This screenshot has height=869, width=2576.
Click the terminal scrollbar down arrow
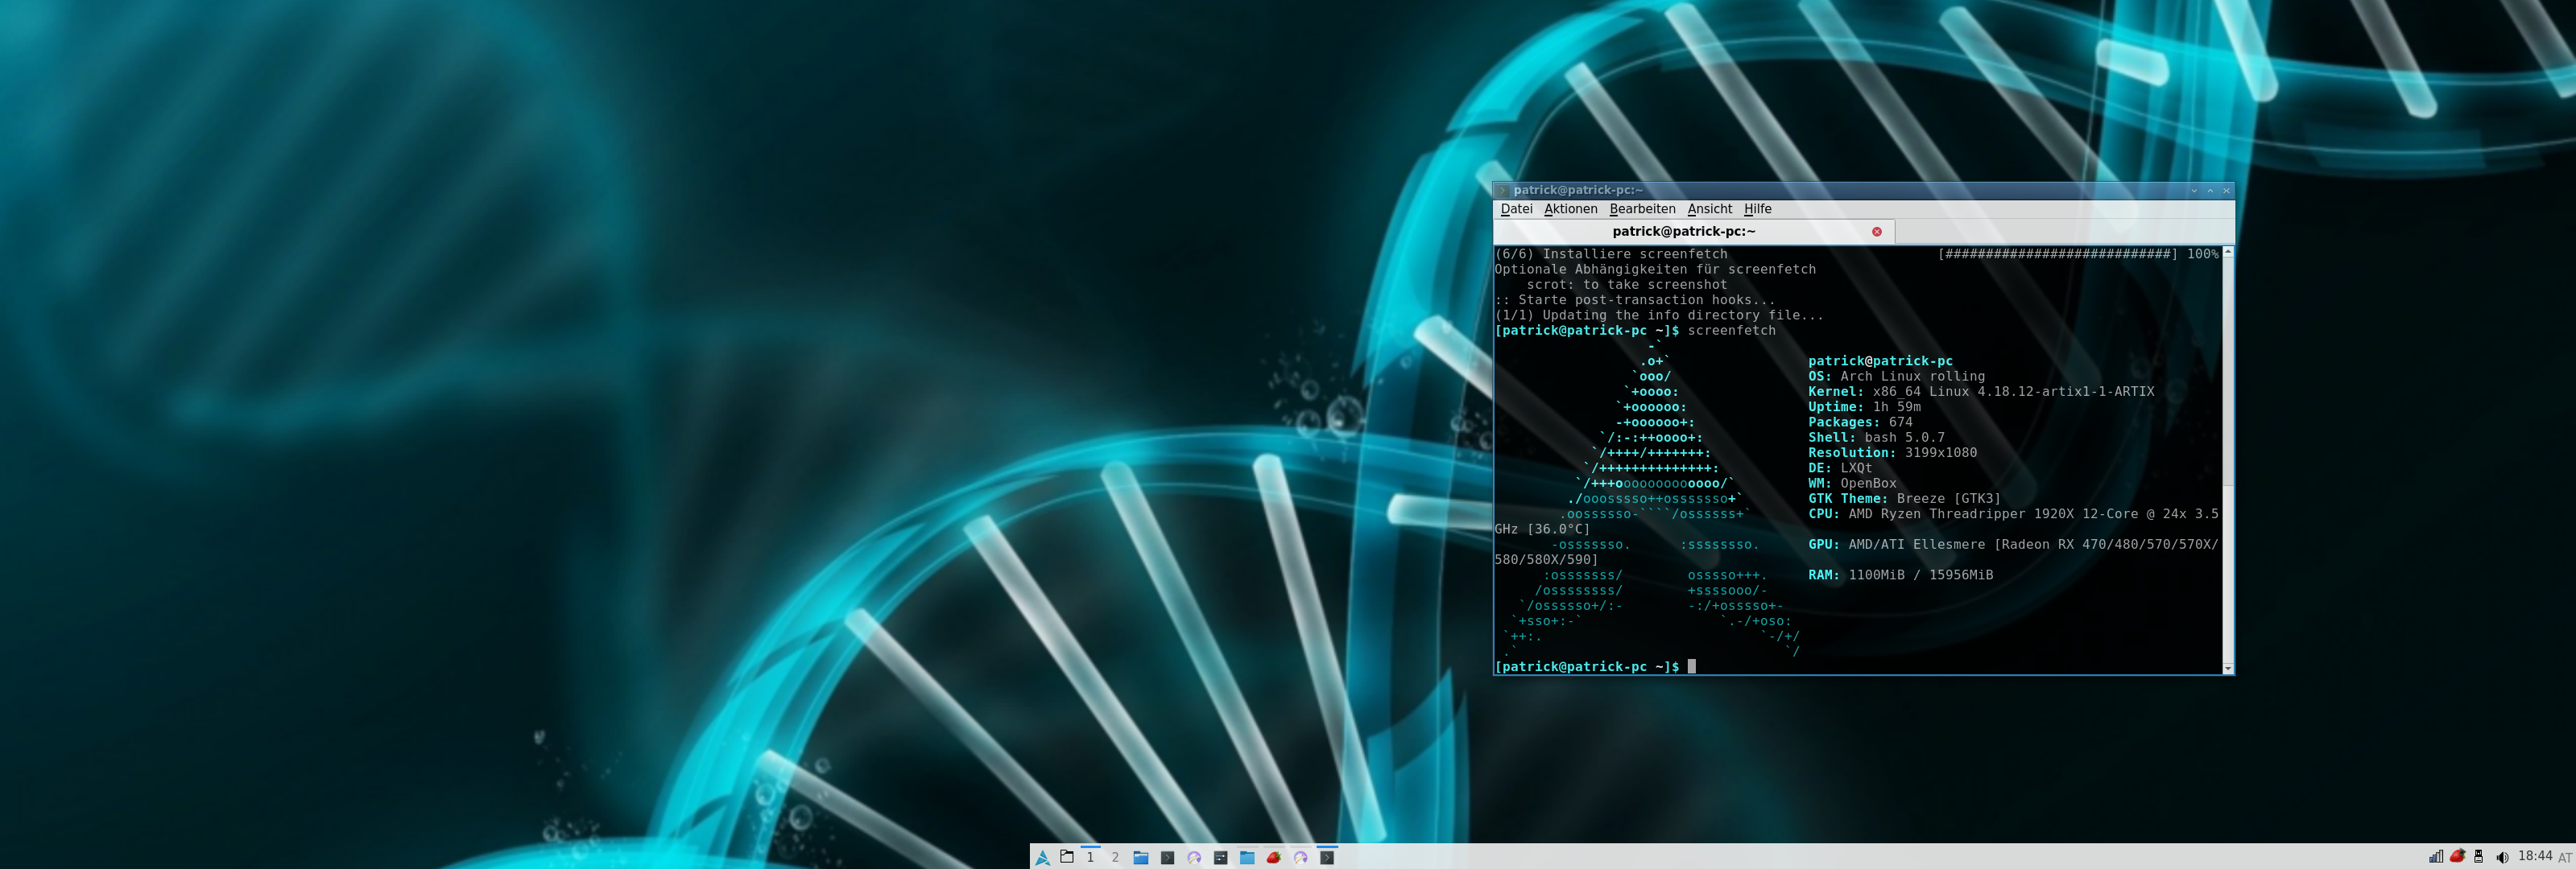[x=2227, y=668]
